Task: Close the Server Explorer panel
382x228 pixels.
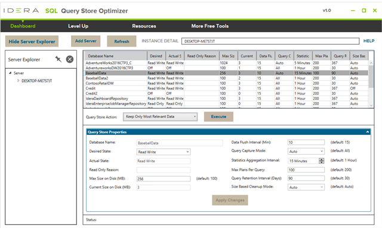Action: [70, 59]
